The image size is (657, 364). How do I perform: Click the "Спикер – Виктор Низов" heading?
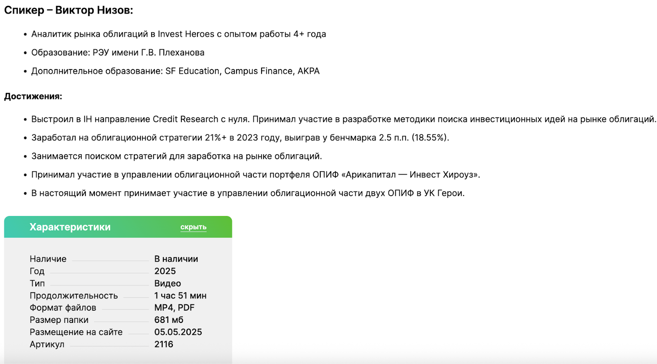[69, 10]
